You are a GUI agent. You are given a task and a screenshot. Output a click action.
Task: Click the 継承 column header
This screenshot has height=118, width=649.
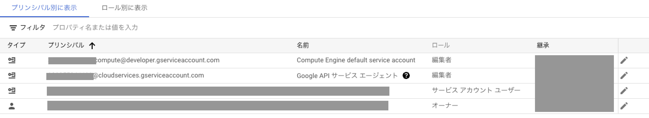click(x=543, y=45)
